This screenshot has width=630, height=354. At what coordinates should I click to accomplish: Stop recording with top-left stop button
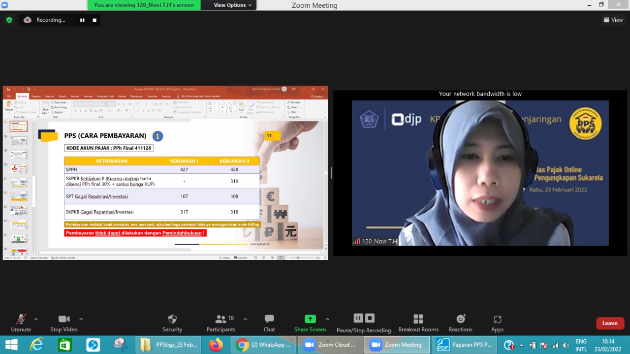94,20
